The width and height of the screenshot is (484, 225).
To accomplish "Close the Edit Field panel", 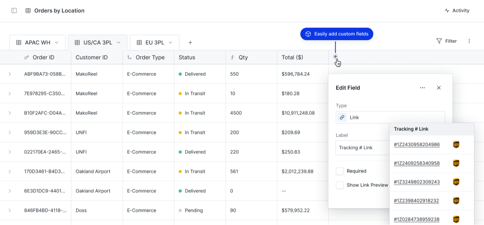I will pyautogui.click(x=439, y=88).
